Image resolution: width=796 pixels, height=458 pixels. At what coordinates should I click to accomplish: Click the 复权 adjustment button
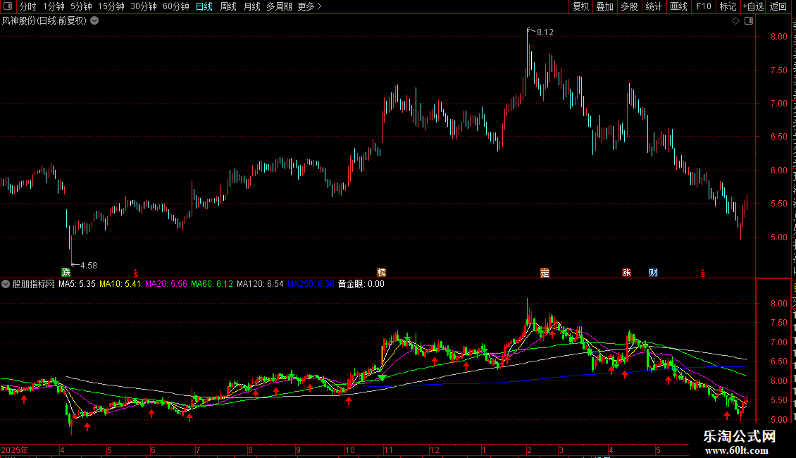580,6
